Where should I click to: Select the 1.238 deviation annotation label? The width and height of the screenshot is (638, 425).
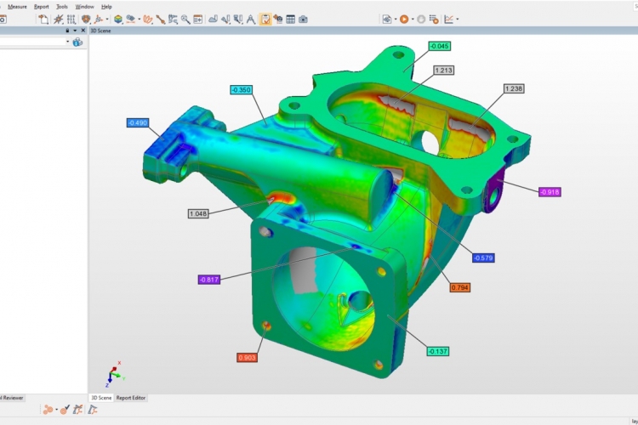pos(514,88)
